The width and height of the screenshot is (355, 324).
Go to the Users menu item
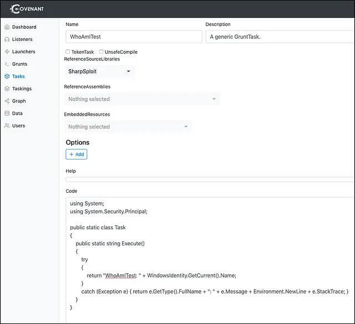18,126
